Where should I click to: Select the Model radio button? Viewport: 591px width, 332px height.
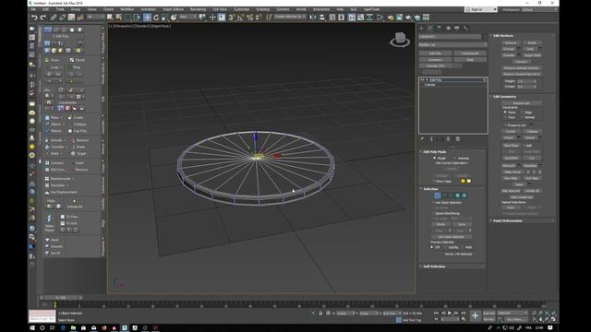(x=435, y=158)
